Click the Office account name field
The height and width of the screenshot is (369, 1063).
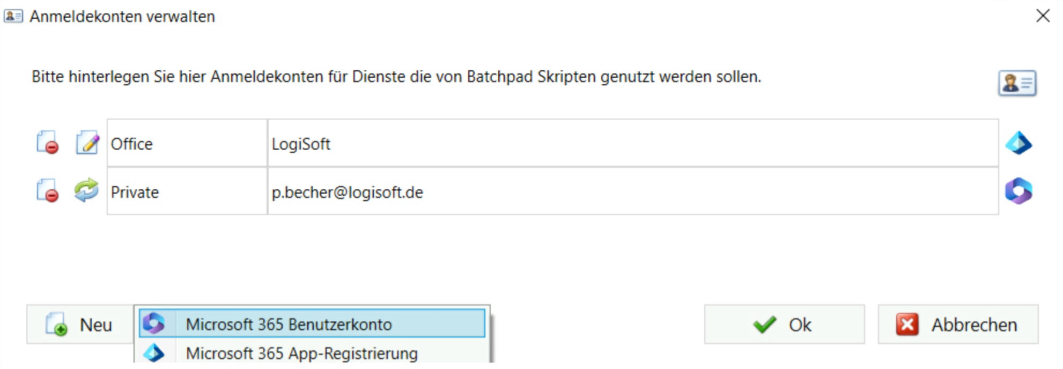187,144
